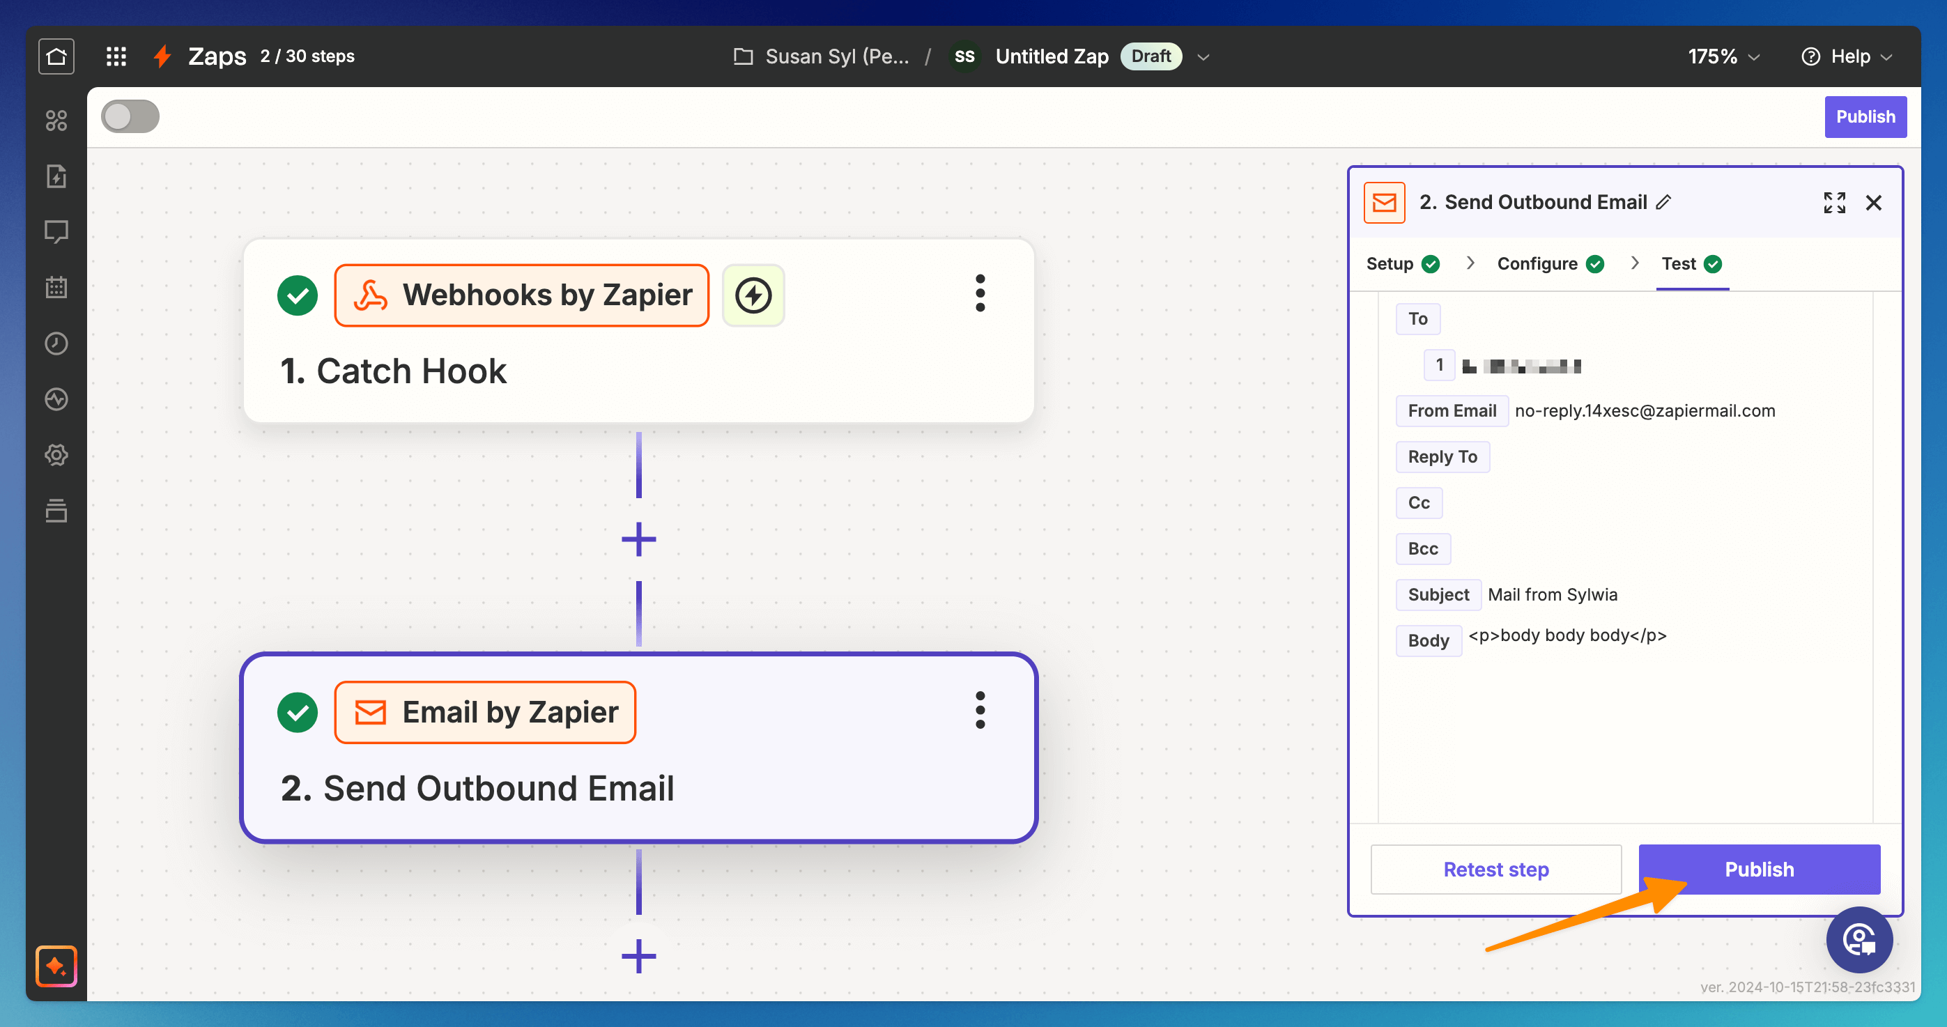Open the settings gear sidebar icon
The height and width of the screenshot is (1027, 1947).
[x=56, y=455]
